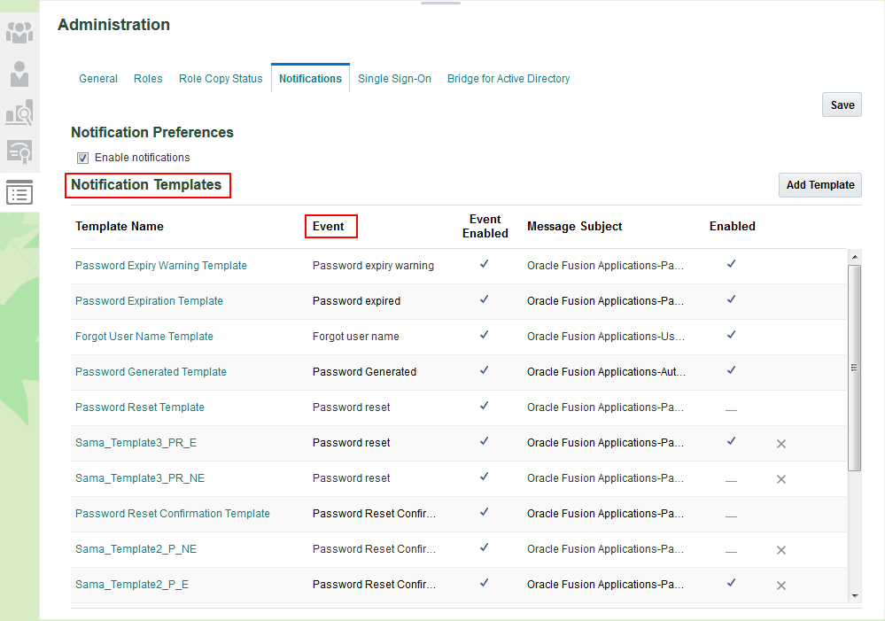Click the Save button

[842, 105]
